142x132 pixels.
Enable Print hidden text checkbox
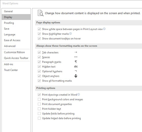pyautogui.click(x=39, y=109)
